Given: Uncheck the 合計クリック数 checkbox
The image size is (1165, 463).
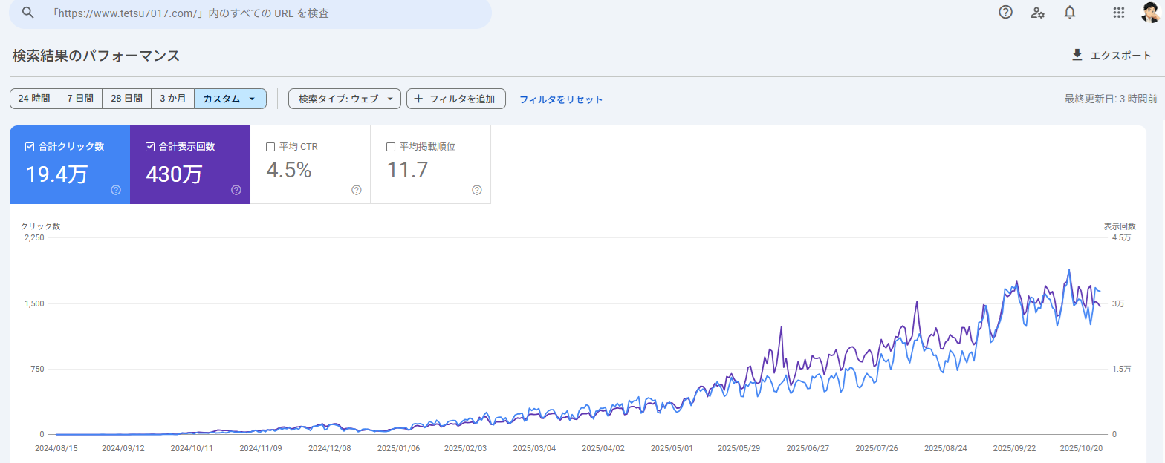Looking at the screenshot, I should pos(30,147).
